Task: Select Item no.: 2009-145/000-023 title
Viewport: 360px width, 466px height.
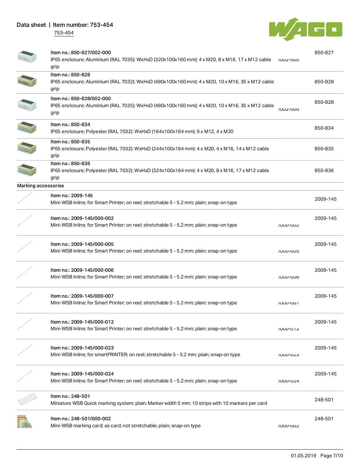Action: (x=82, y=348)
